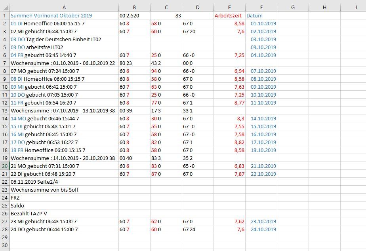
Task: Select cell '04 FR gebucht 06:45 14:40 7'
Action: (64, 55)
